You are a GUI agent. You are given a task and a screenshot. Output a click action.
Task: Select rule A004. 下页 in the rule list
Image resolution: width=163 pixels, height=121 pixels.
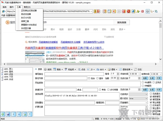point(8,77)
